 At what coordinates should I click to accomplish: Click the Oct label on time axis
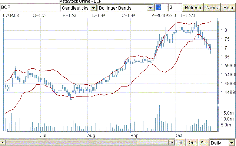(x=179, y=136)
